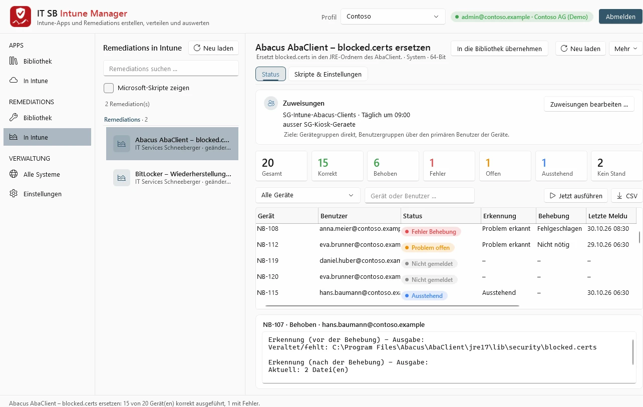Image resolution: width=643 pixels, height=407 pixels.
Task: Open the Alle Systeme globe entry
Action: click(47, 174)
